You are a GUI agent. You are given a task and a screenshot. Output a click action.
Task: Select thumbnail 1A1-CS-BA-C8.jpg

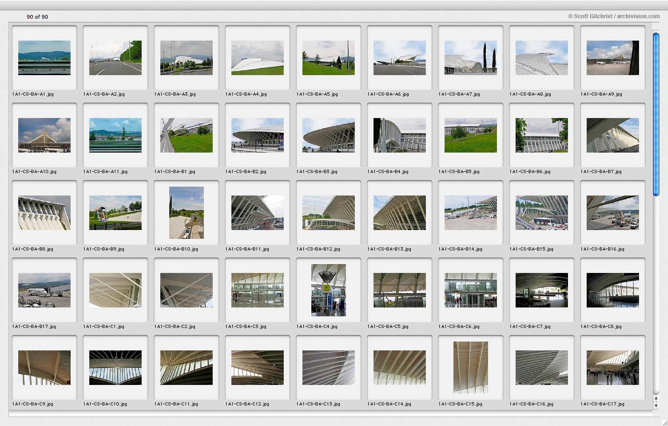[x=613, y=290]
